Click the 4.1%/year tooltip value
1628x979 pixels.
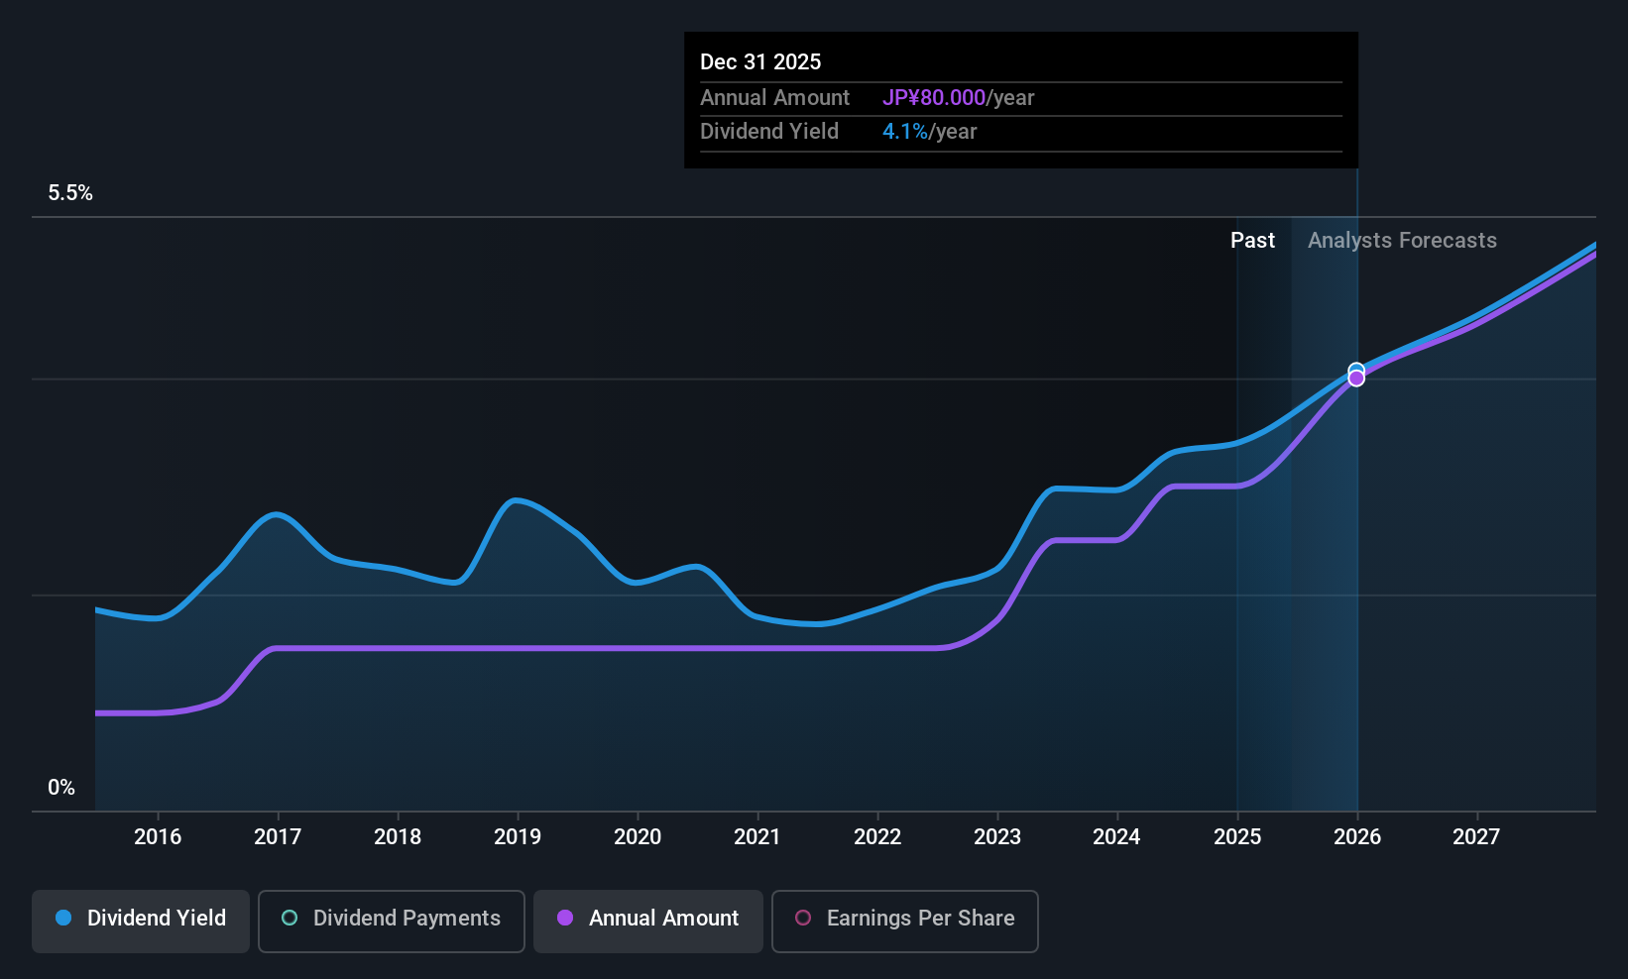pos(930,132)
